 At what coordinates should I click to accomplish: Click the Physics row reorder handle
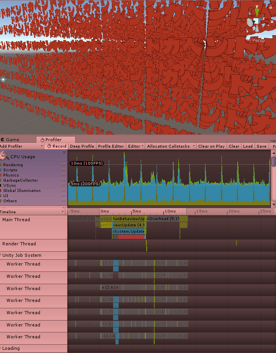point(63,175)
